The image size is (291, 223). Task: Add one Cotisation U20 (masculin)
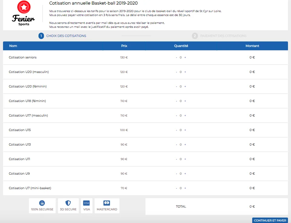(x=185, y=72)
